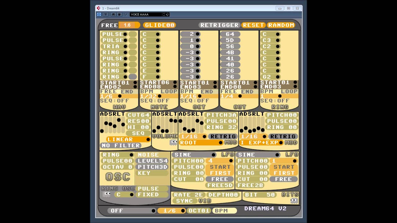The height and width of the screenshot is (223, 397).
Task: Click the 4B value in the CUT column
Action: click(230, 52)
